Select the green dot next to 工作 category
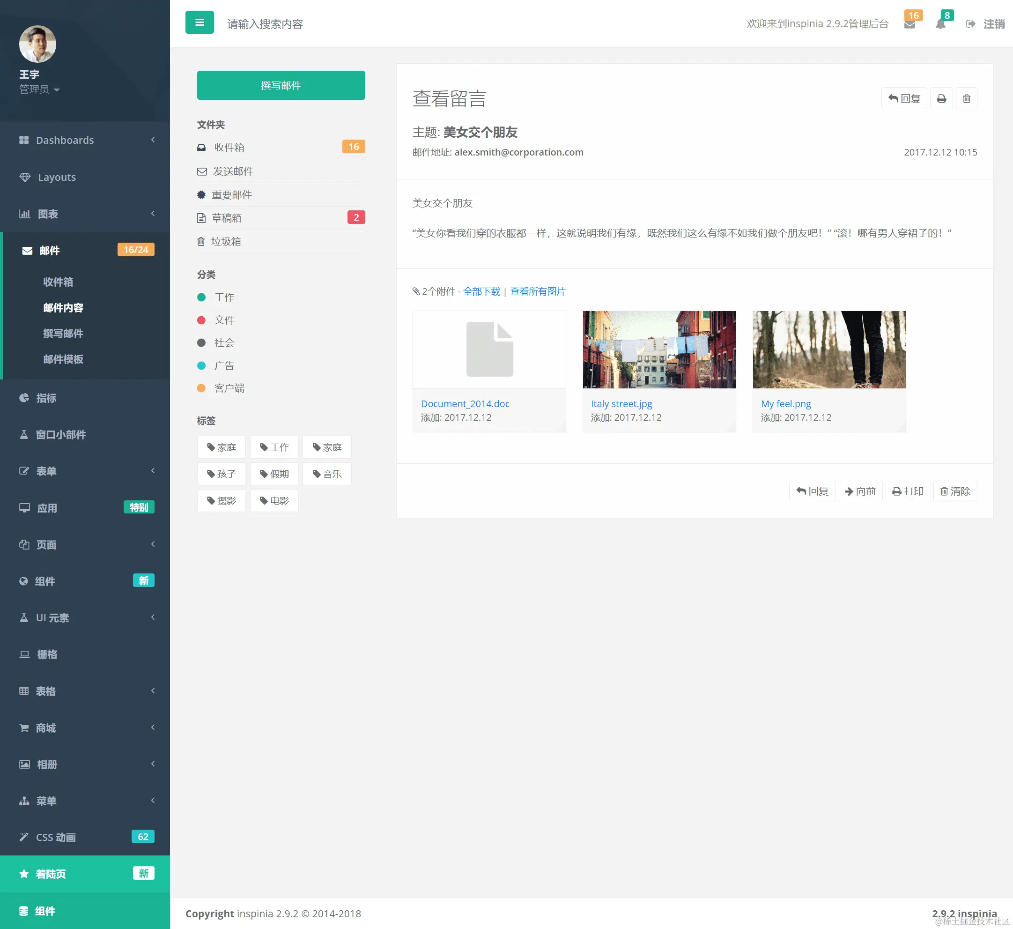The height and width of the screenshot is (929, 1013). pyautogui.click(x=202, y=297)
